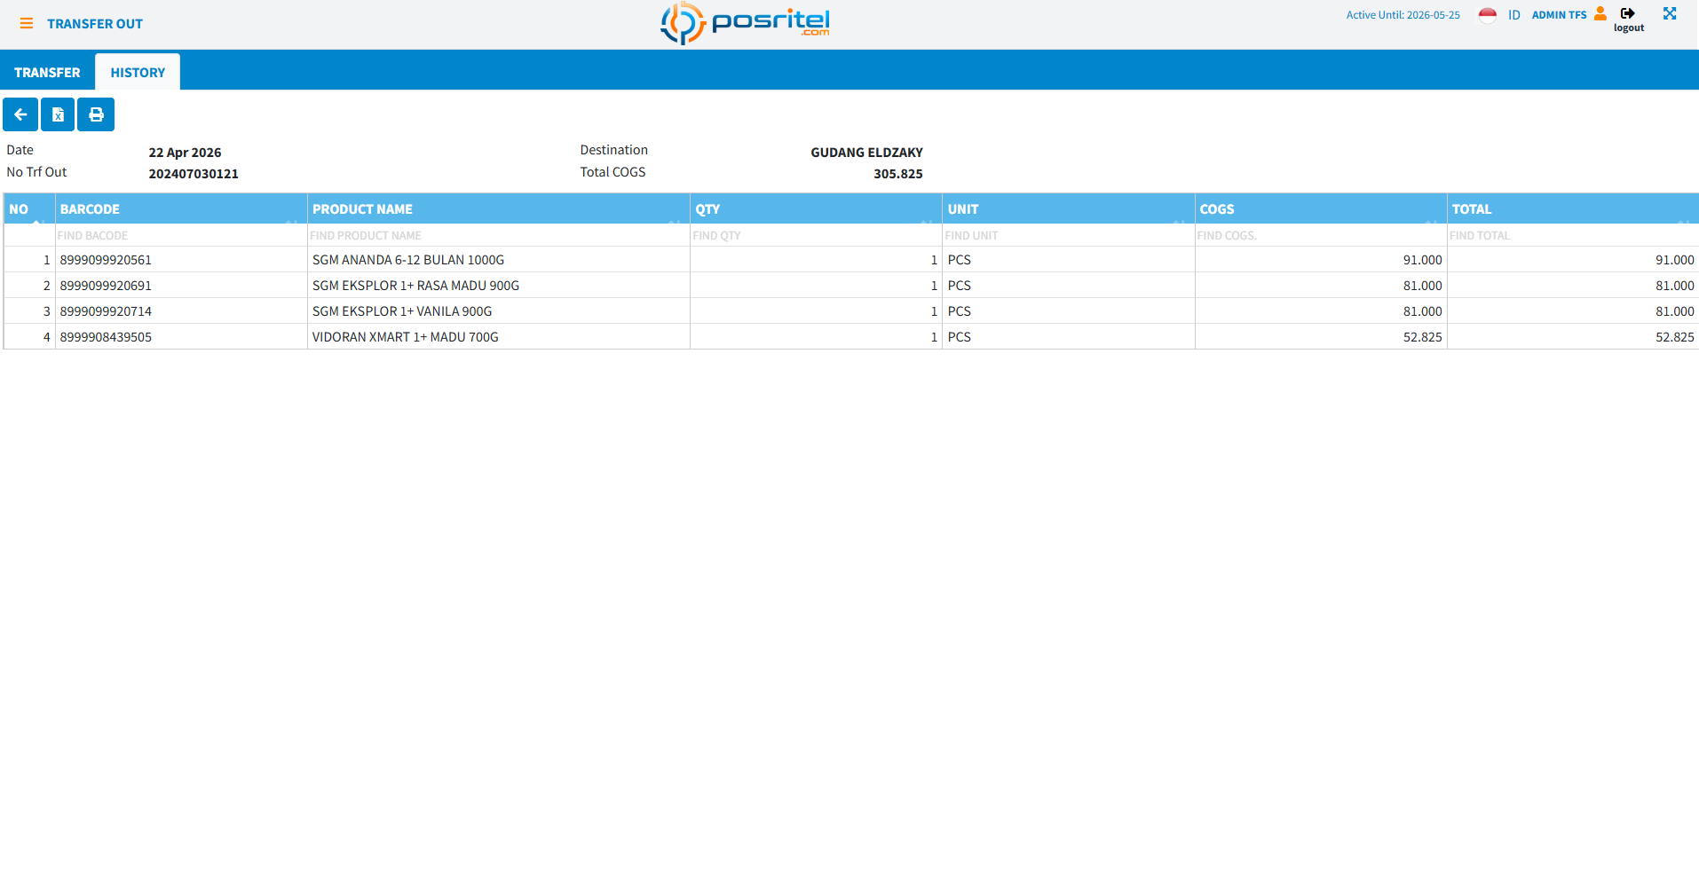Click the date value 22 Apr 2026
Image resolution: width=1699 pixels, height=880 pixels.
185,153
